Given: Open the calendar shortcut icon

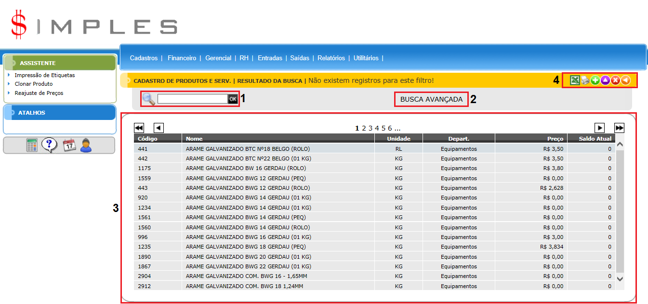Looking at the screenshot, I should click(x=70, y=145).
